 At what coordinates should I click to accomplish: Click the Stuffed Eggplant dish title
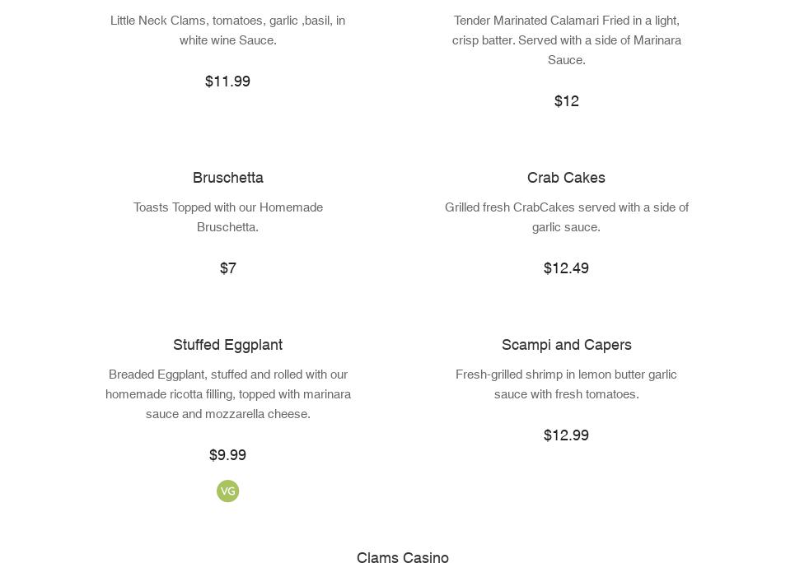click(x=227, y=345)
